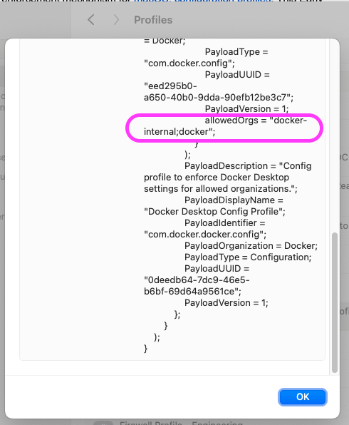Click the "com.docker.config" PayloadType value
The height and width of the screenshot is (425, 349).
click(x=189, y=63)
